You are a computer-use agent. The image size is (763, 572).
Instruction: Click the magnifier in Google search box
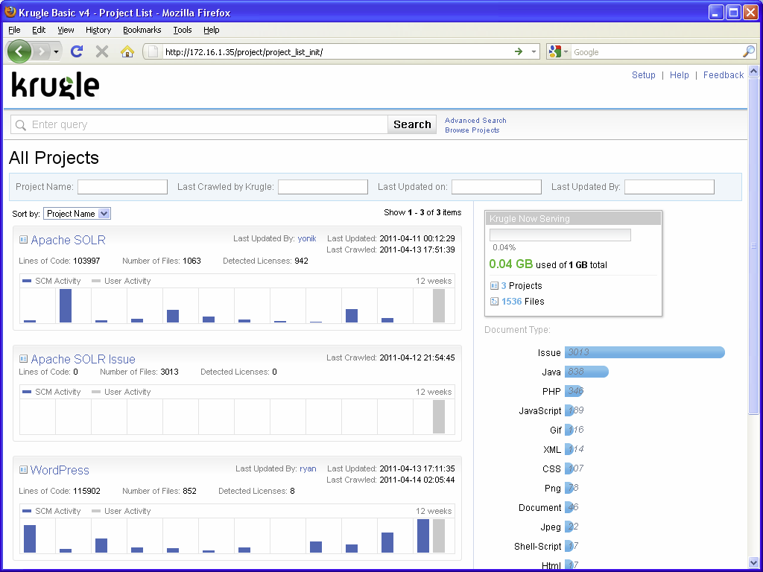[x=748, y=51]
